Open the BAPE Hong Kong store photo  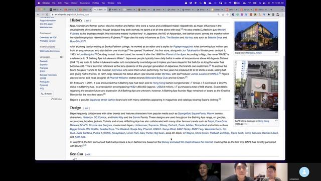point(256,89)
